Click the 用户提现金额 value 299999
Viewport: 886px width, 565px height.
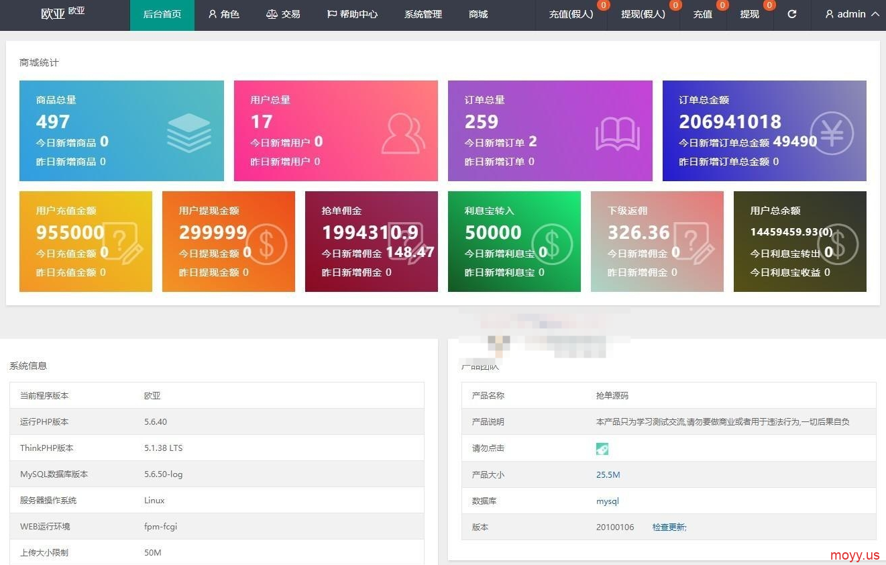[213, 232]
